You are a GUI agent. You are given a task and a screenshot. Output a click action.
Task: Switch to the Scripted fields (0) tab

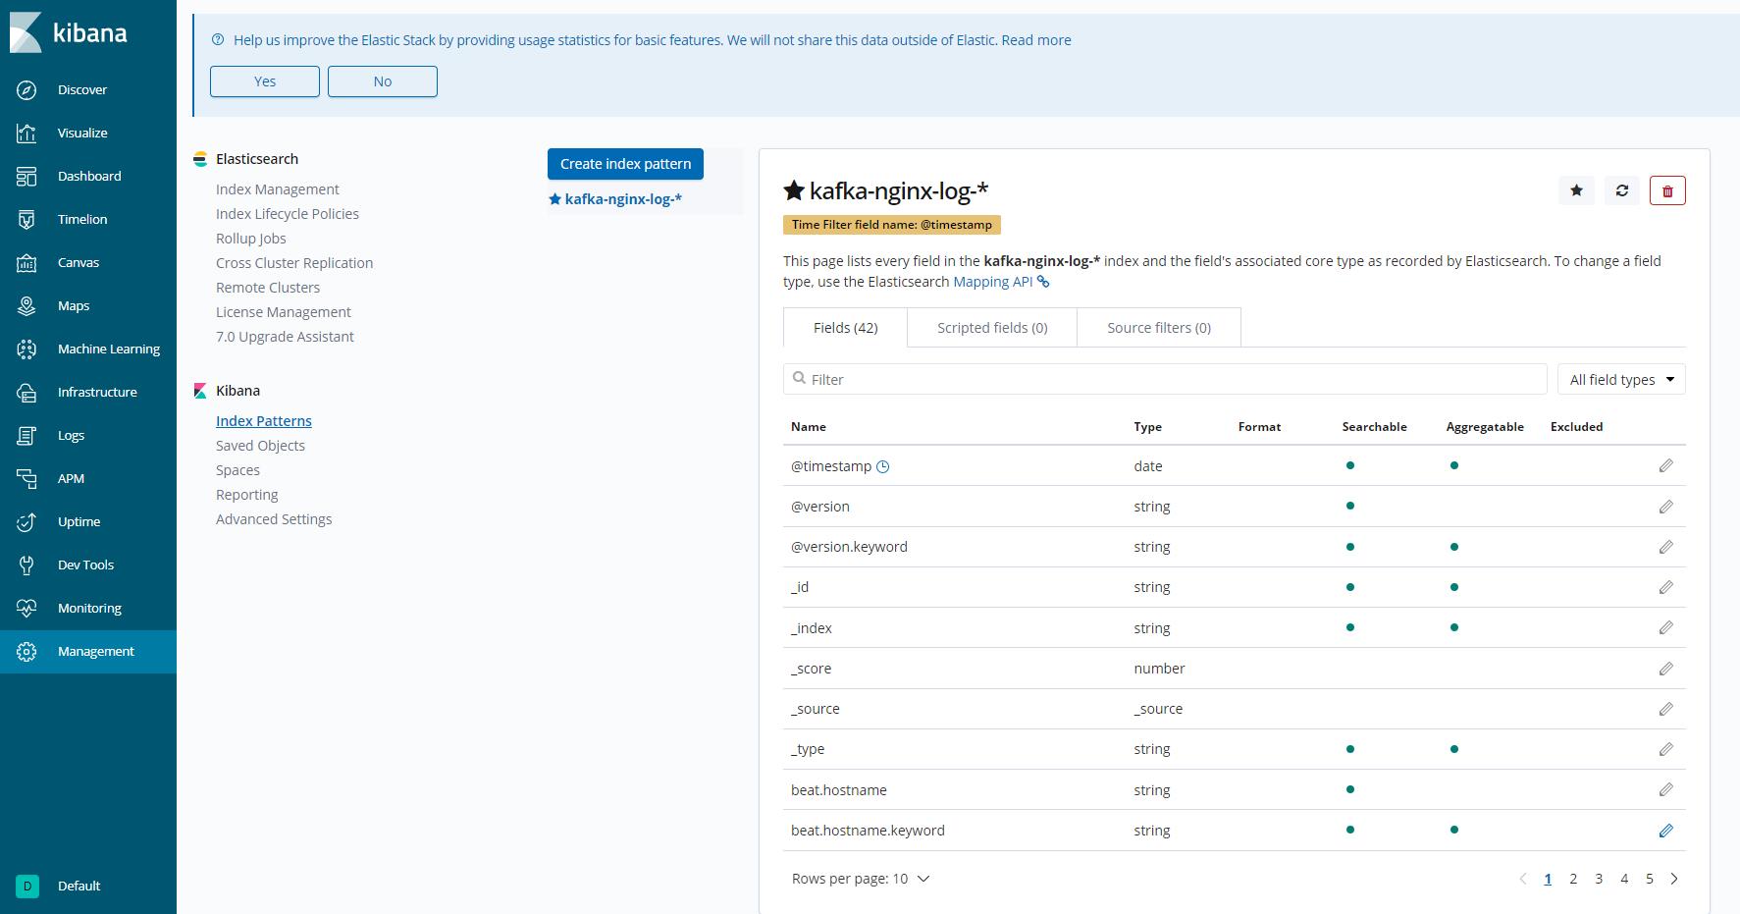point(992,328)
